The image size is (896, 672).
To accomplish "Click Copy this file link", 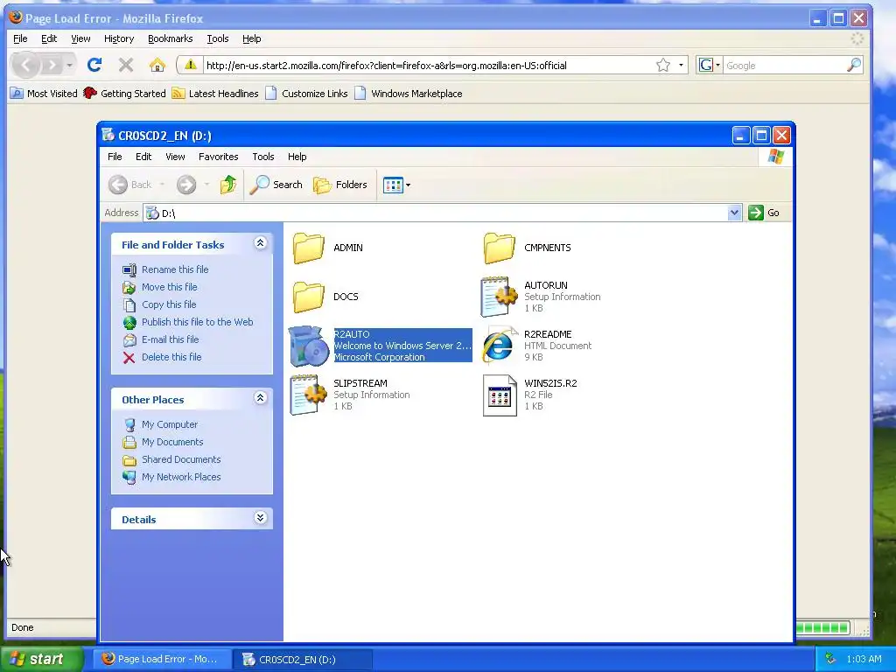I will point(169,304).
